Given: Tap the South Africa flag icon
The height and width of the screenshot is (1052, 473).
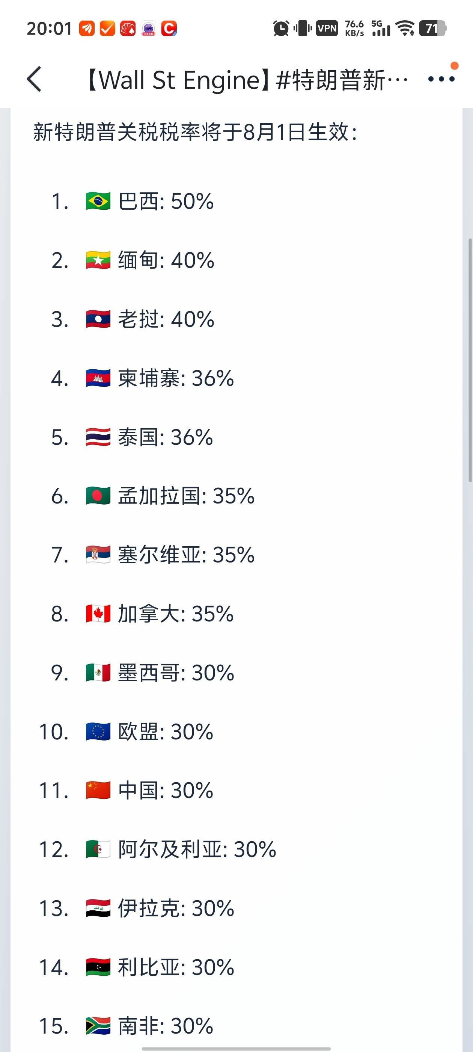Looking at the screenshot, I should [x=98, y=1026].
